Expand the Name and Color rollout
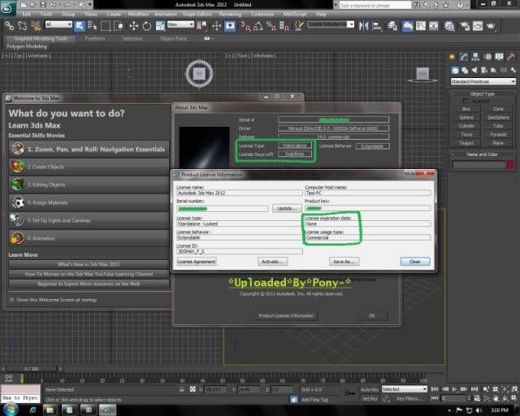The height and width of the screenshot is (416, 520). point(483,154)
